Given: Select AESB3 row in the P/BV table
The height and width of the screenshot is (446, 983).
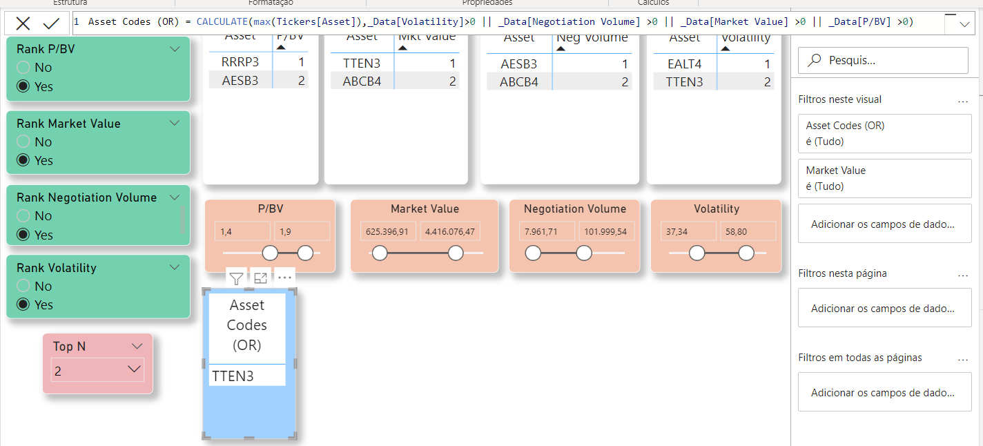Looking at the screenshot, I should click(259, 80).
